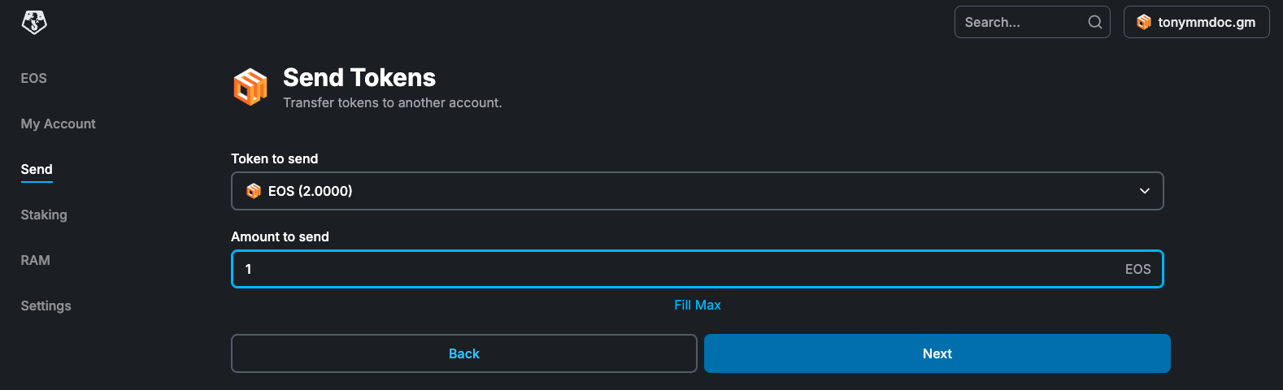Click the 'Token to send' label
1283x390 pixels.
[x=275, y=158]
